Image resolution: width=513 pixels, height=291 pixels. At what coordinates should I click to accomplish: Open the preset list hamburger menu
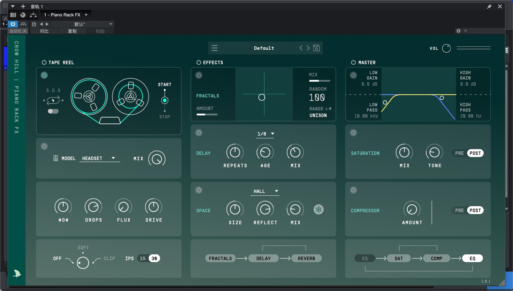pyautogui.click(x=215, y=48)
